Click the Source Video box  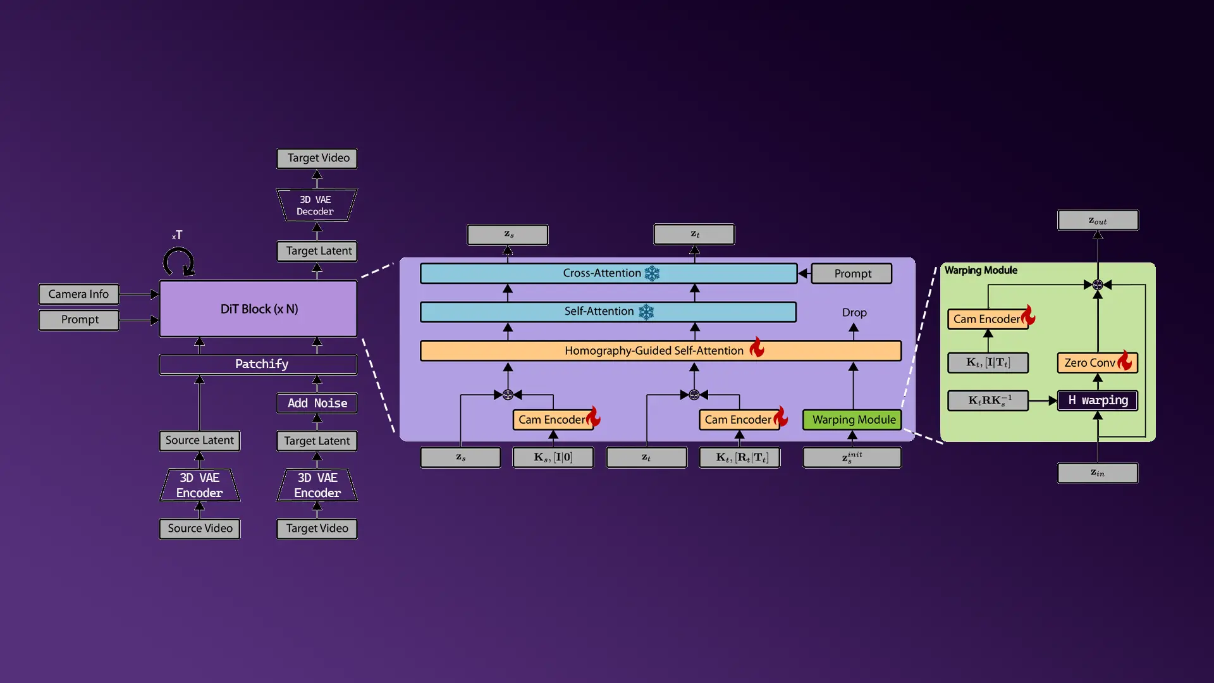click(200, 529)
